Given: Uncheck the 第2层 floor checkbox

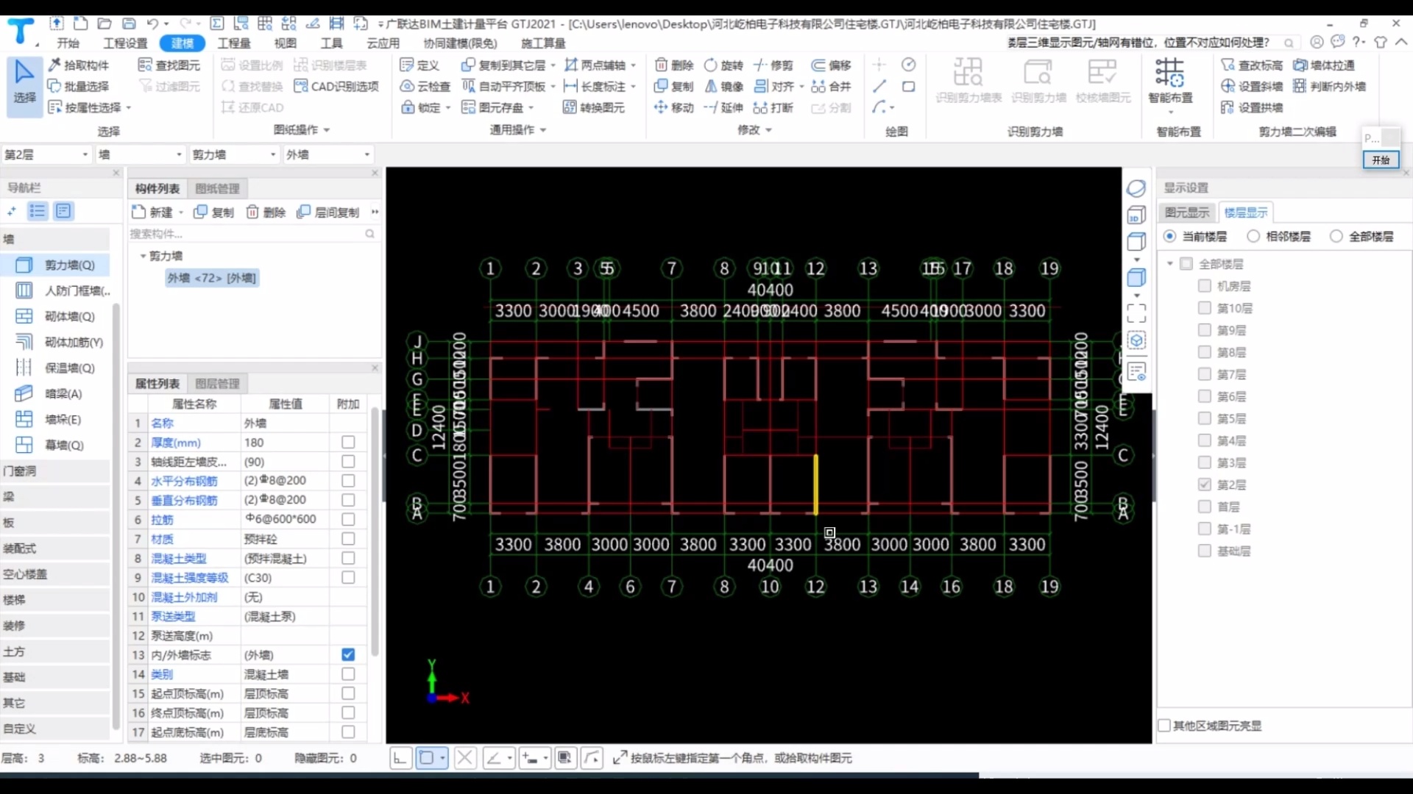Looking at the screenshot, I should coord(1205,484).
